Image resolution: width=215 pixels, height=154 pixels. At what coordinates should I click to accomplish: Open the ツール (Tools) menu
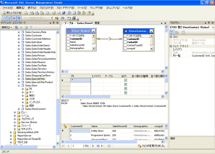click(x=82, y=8)
